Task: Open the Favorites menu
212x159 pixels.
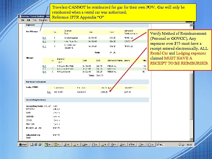Action: 43,20
